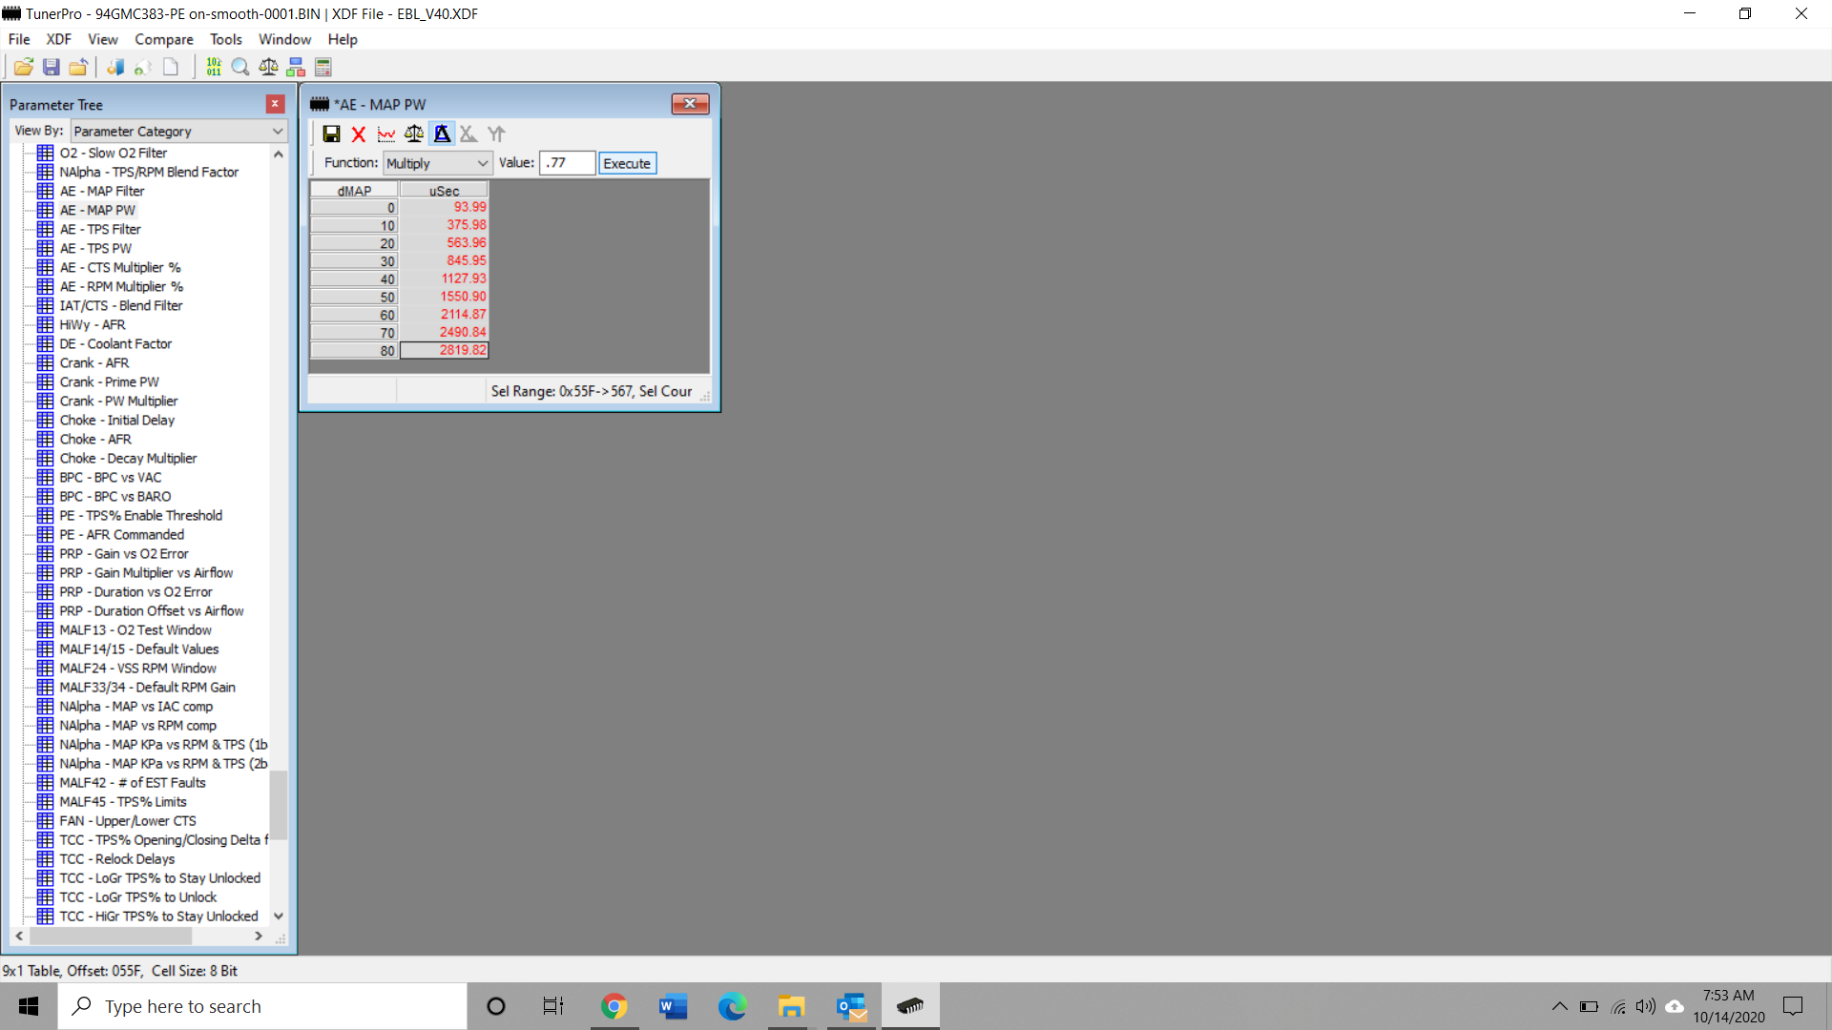
Task: Open the Function Multiply dropdown
Action: pos(437,163)
